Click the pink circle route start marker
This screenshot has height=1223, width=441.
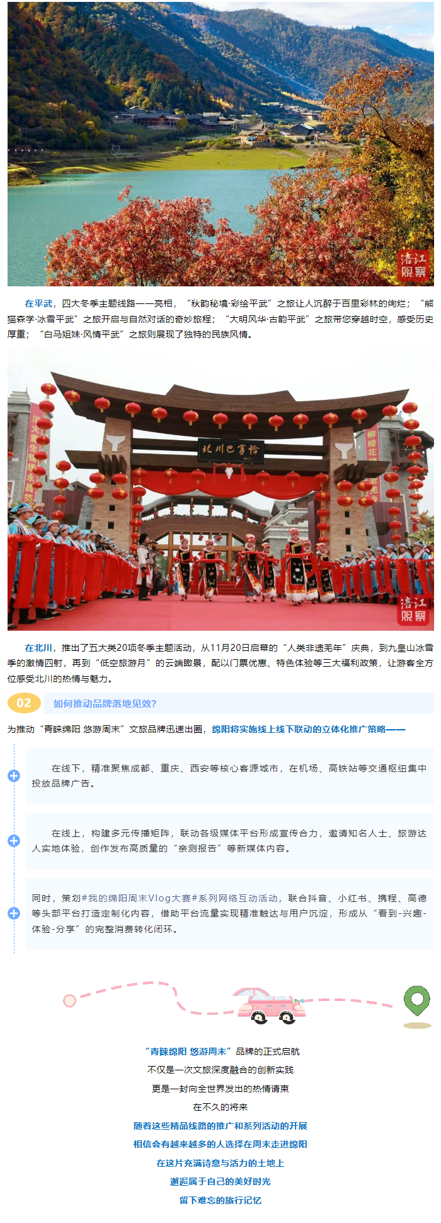[x=69, y=1000]
